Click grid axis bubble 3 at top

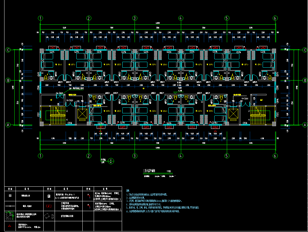coord(135,18)
